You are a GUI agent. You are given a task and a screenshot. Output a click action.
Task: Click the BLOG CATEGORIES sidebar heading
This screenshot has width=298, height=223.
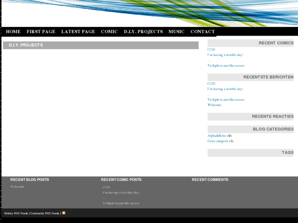point(273,129)
